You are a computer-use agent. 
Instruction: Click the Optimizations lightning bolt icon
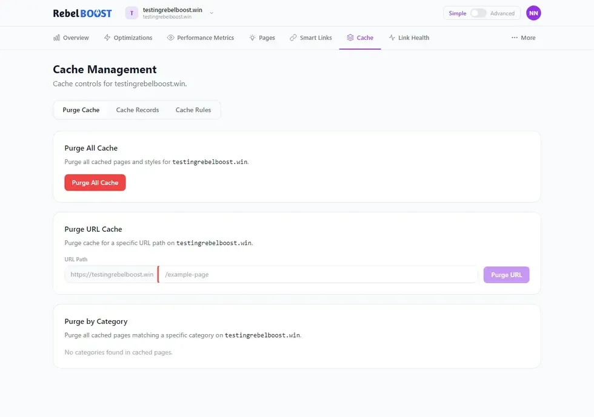coord(107,38)
